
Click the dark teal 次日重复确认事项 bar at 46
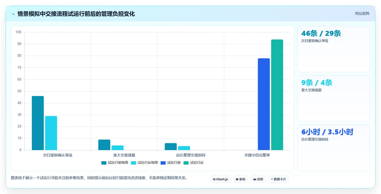pyautogui.click(x=38, y=123)
